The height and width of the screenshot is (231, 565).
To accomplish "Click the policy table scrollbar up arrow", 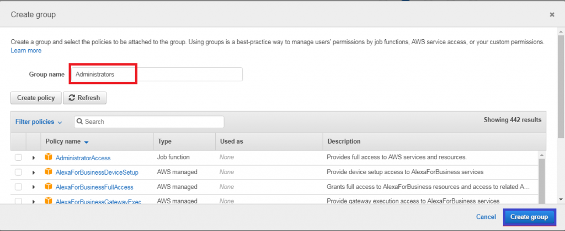I will 542,155.
